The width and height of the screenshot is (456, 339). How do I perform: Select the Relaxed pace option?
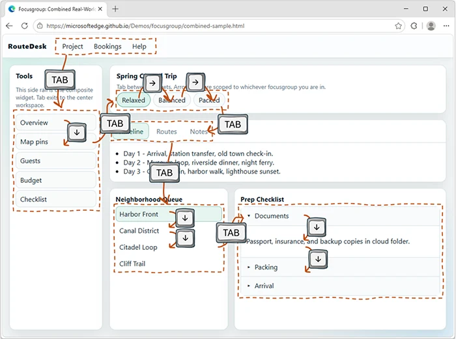click(133, 100)
